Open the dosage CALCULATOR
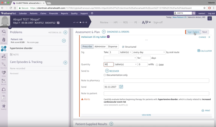The image size is (216, 127). click(204, 51)
